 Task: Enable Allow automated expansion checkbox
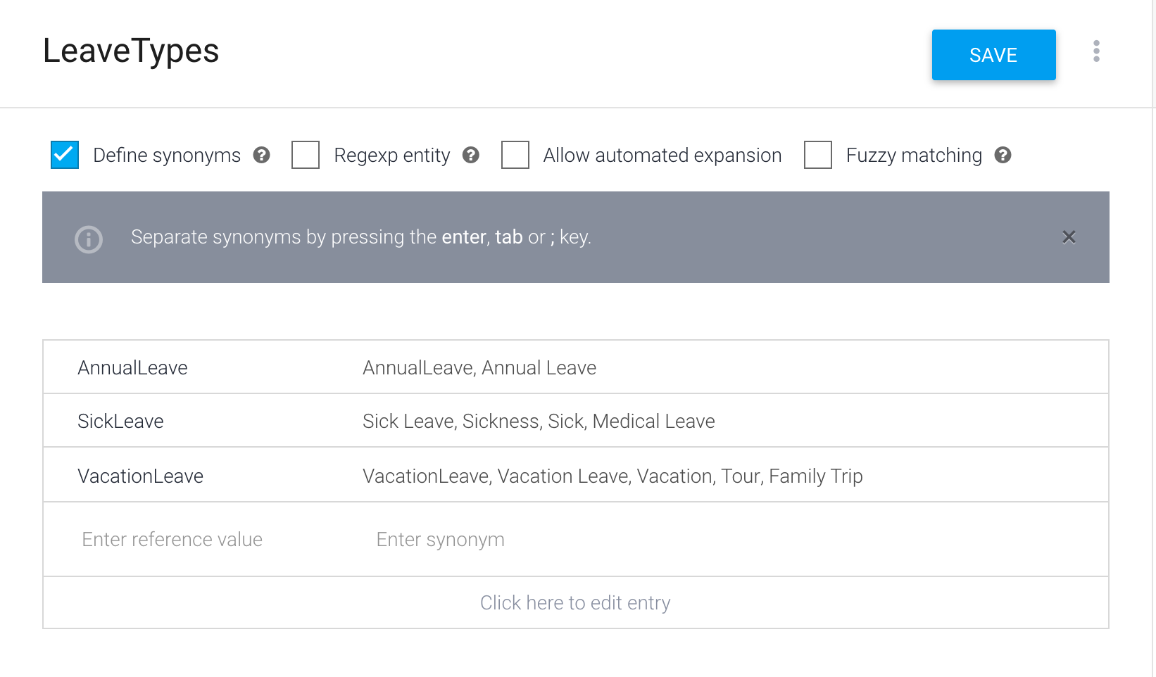pyautogui.click(x=515, y=155)
